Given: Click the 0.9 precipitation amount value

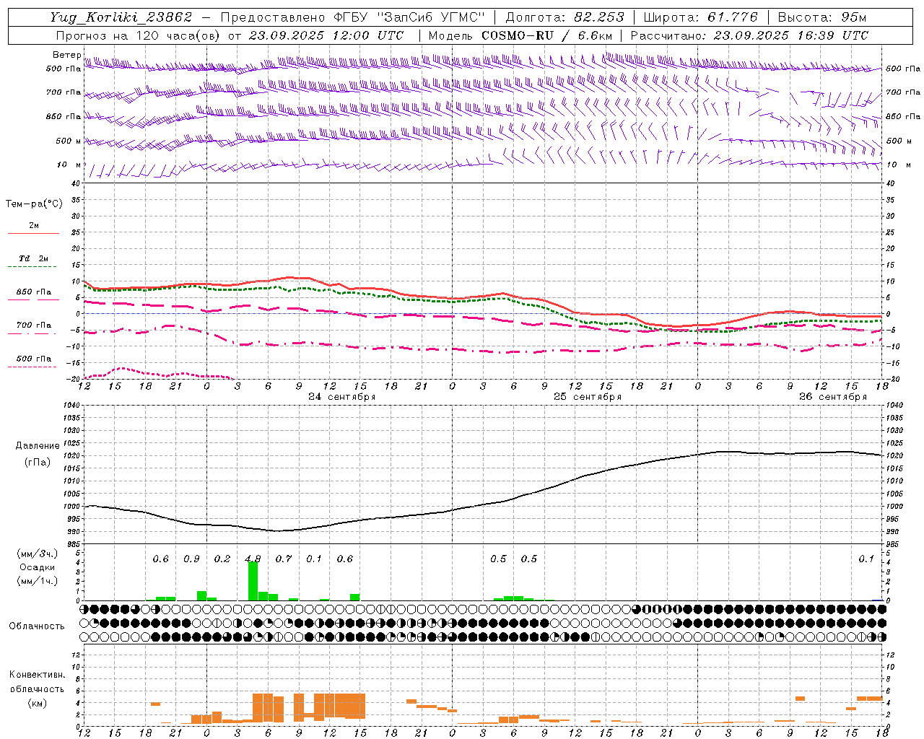Looking at the screenshot, I should point(191,559).
